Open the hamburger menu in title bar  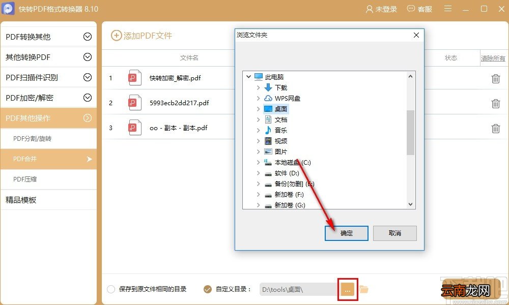(447, 9)
